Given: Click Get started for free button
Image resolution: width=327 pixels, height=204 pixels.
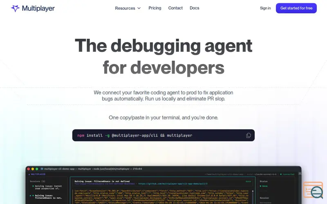Looking at the screenshot, I should click(x=296, y=8).
